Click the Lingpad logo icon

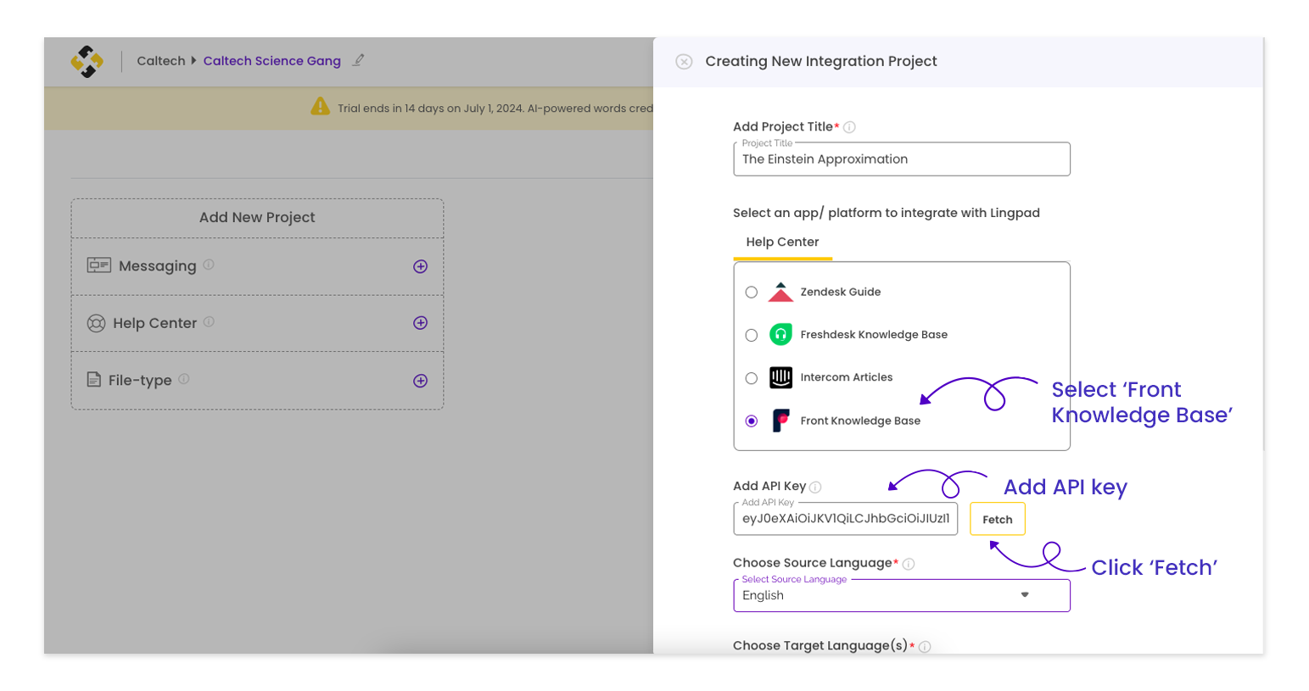tap(87, 61)
